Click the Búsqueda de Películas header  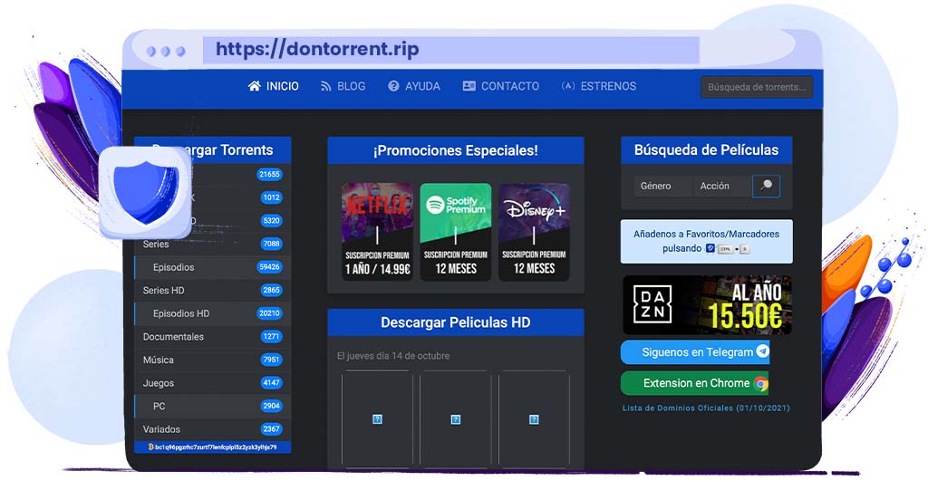(707, 150)
